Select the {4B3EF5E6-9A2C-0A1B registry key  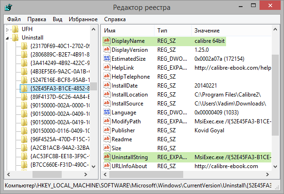coord(60,72)
